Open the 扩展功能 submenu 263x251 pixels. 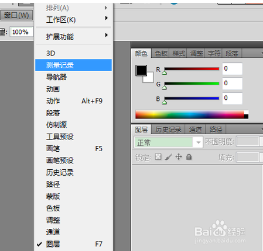(73, 37)
